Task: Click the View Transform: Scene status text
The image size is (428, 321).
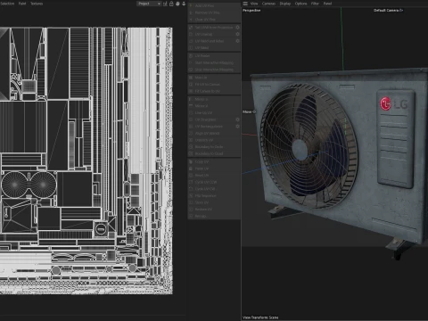Action: tap(260, 317)
